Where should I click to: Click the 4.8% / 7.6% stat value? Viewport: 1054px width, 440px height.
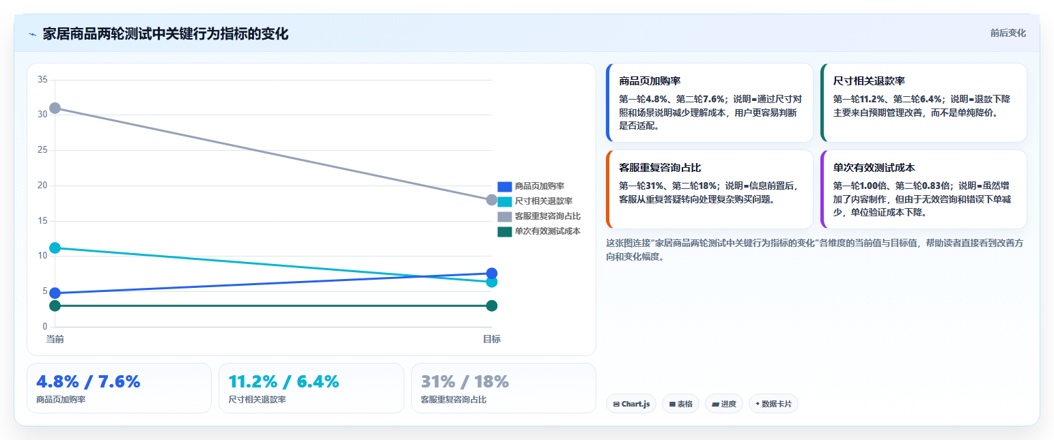tap(88, 381)
